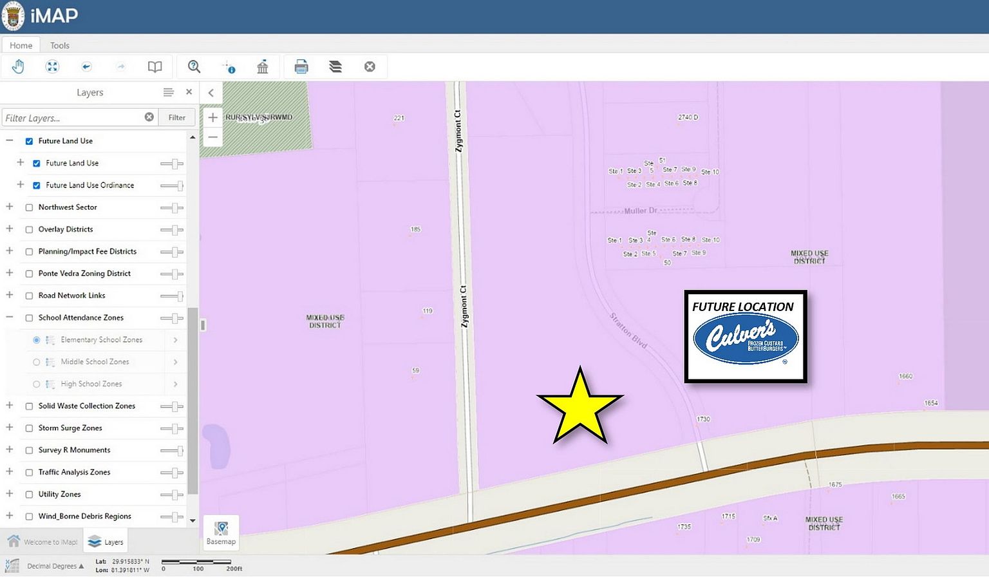
Task: Click the full extent zoom icon
Action: click(52, 66)
